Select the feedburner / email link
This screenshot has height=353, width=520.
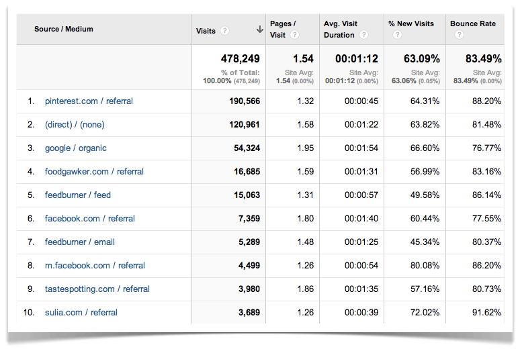click(80, 242)
